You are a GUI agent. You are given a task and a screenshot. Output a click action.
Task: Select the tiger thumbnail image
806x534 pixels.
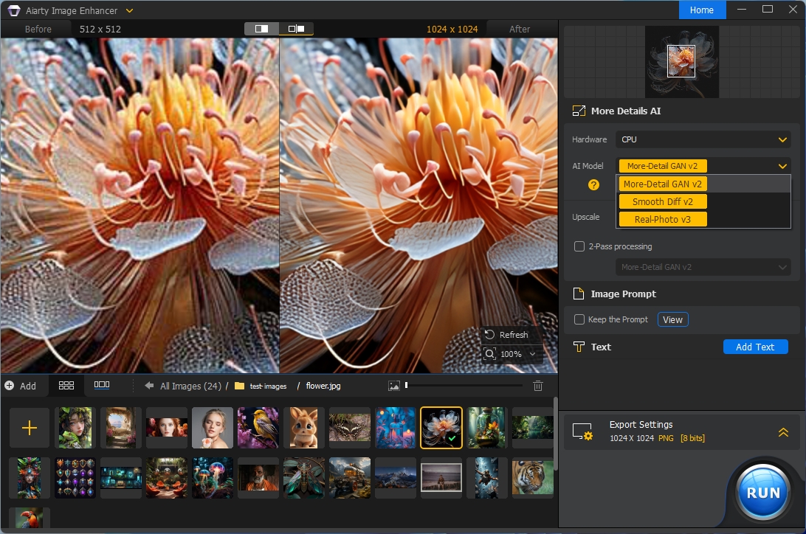(x=533, y=477)
